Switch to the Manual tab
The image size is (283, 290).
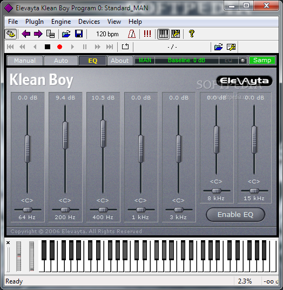pos(25,61)
